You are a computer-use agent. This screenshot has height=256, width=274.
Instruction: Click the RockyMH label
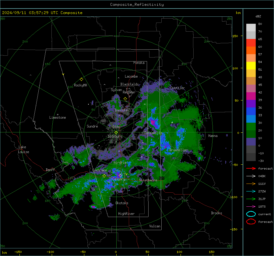80,85
